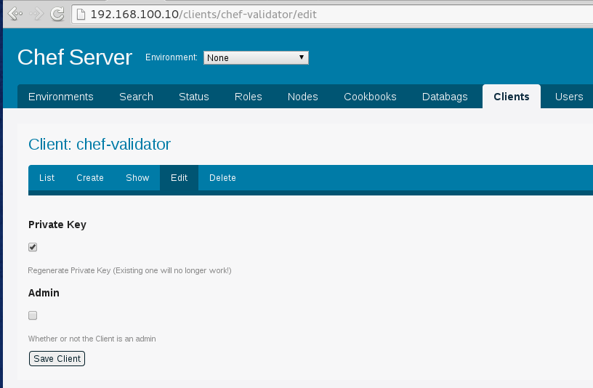Image resolution: width=593 pixels, height=388 pixels.
Task: Click 'Whether or not the Client is an admin' text
Action: tap(92, 339)
